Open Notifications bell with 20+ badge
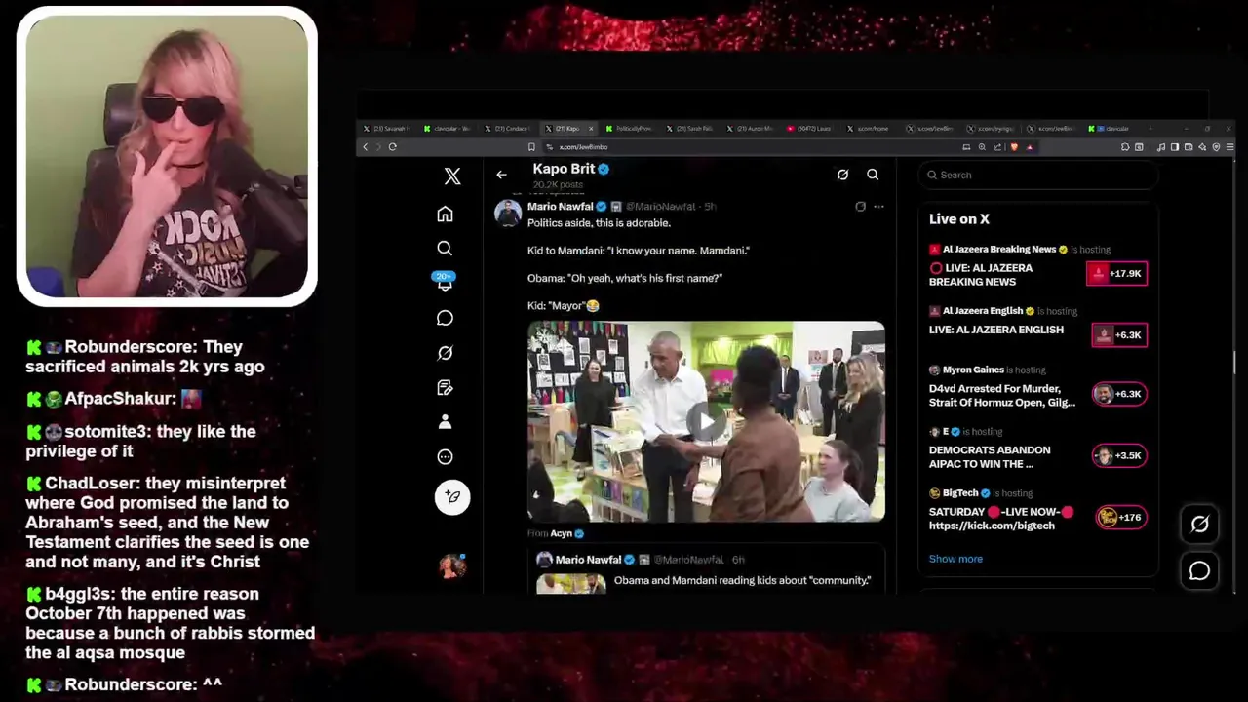Screen dimensions: 1248x702 [445, 282]
